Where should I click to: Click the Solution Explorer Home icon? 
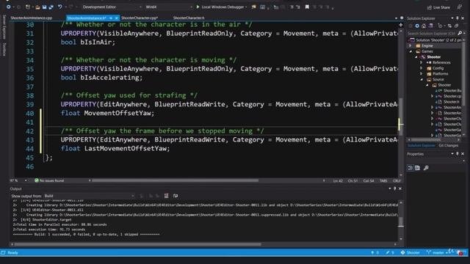point(424,26)
